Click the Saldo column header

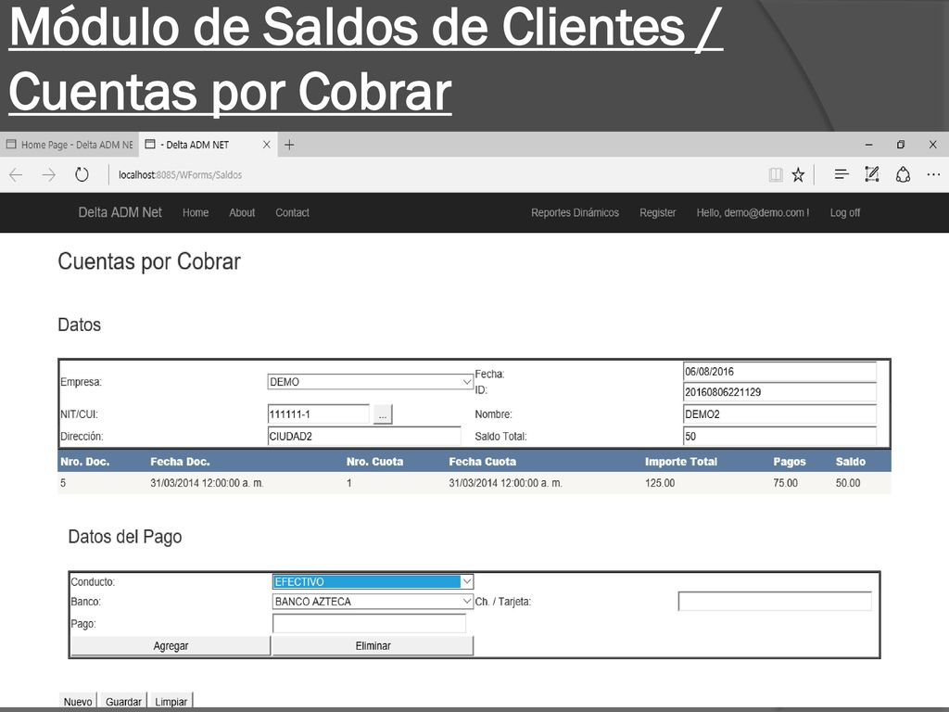coord(851,462)
